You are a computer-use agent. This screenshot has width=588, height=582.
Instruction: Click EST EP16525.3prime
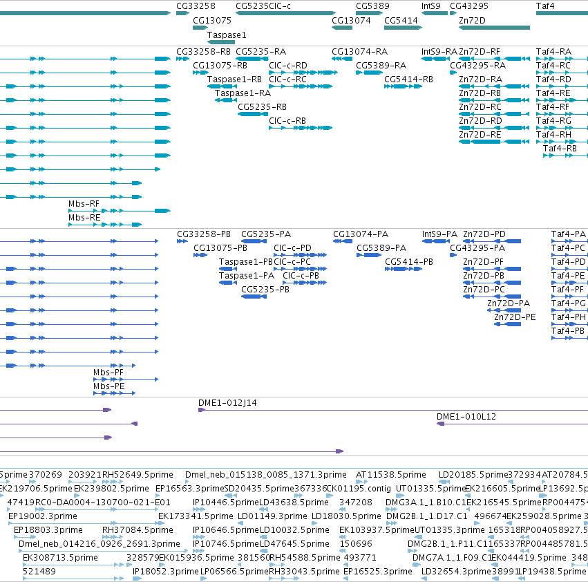pos(345,579)
